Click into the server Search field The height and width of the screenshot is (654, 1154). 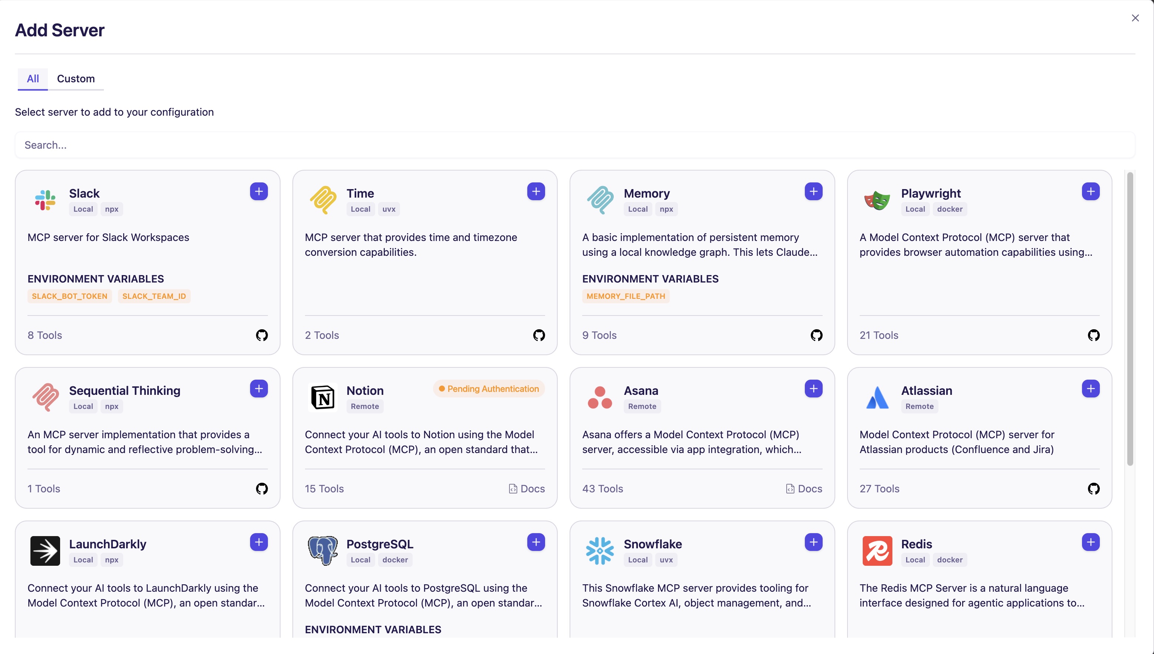tap(574, 145)
